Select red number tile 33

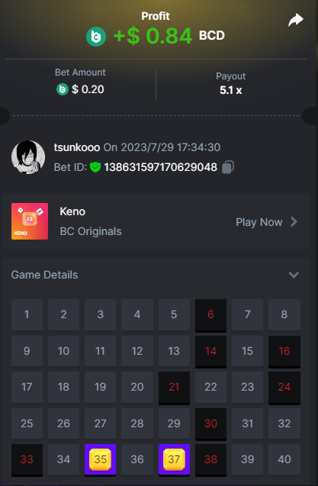point(27,459)
